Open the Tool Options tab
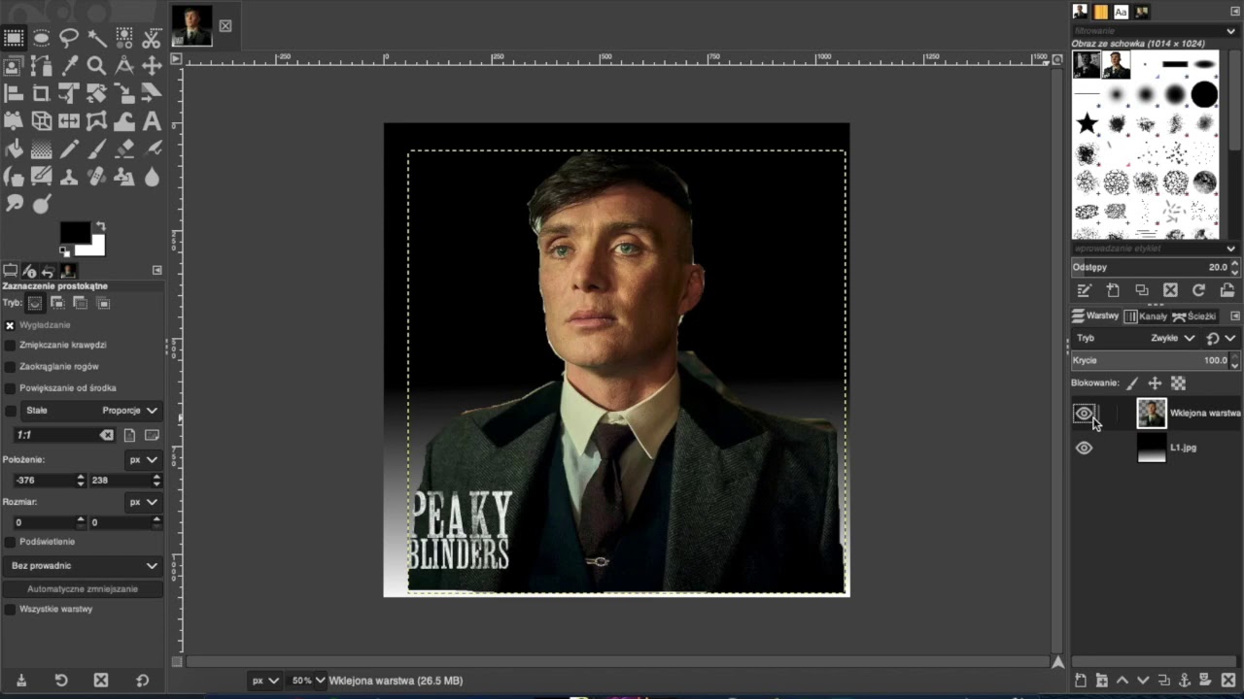The image size is (1244, 699). coord(11,271)
